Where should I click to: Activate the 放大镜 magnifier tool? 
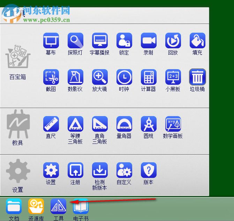point(100,77)
